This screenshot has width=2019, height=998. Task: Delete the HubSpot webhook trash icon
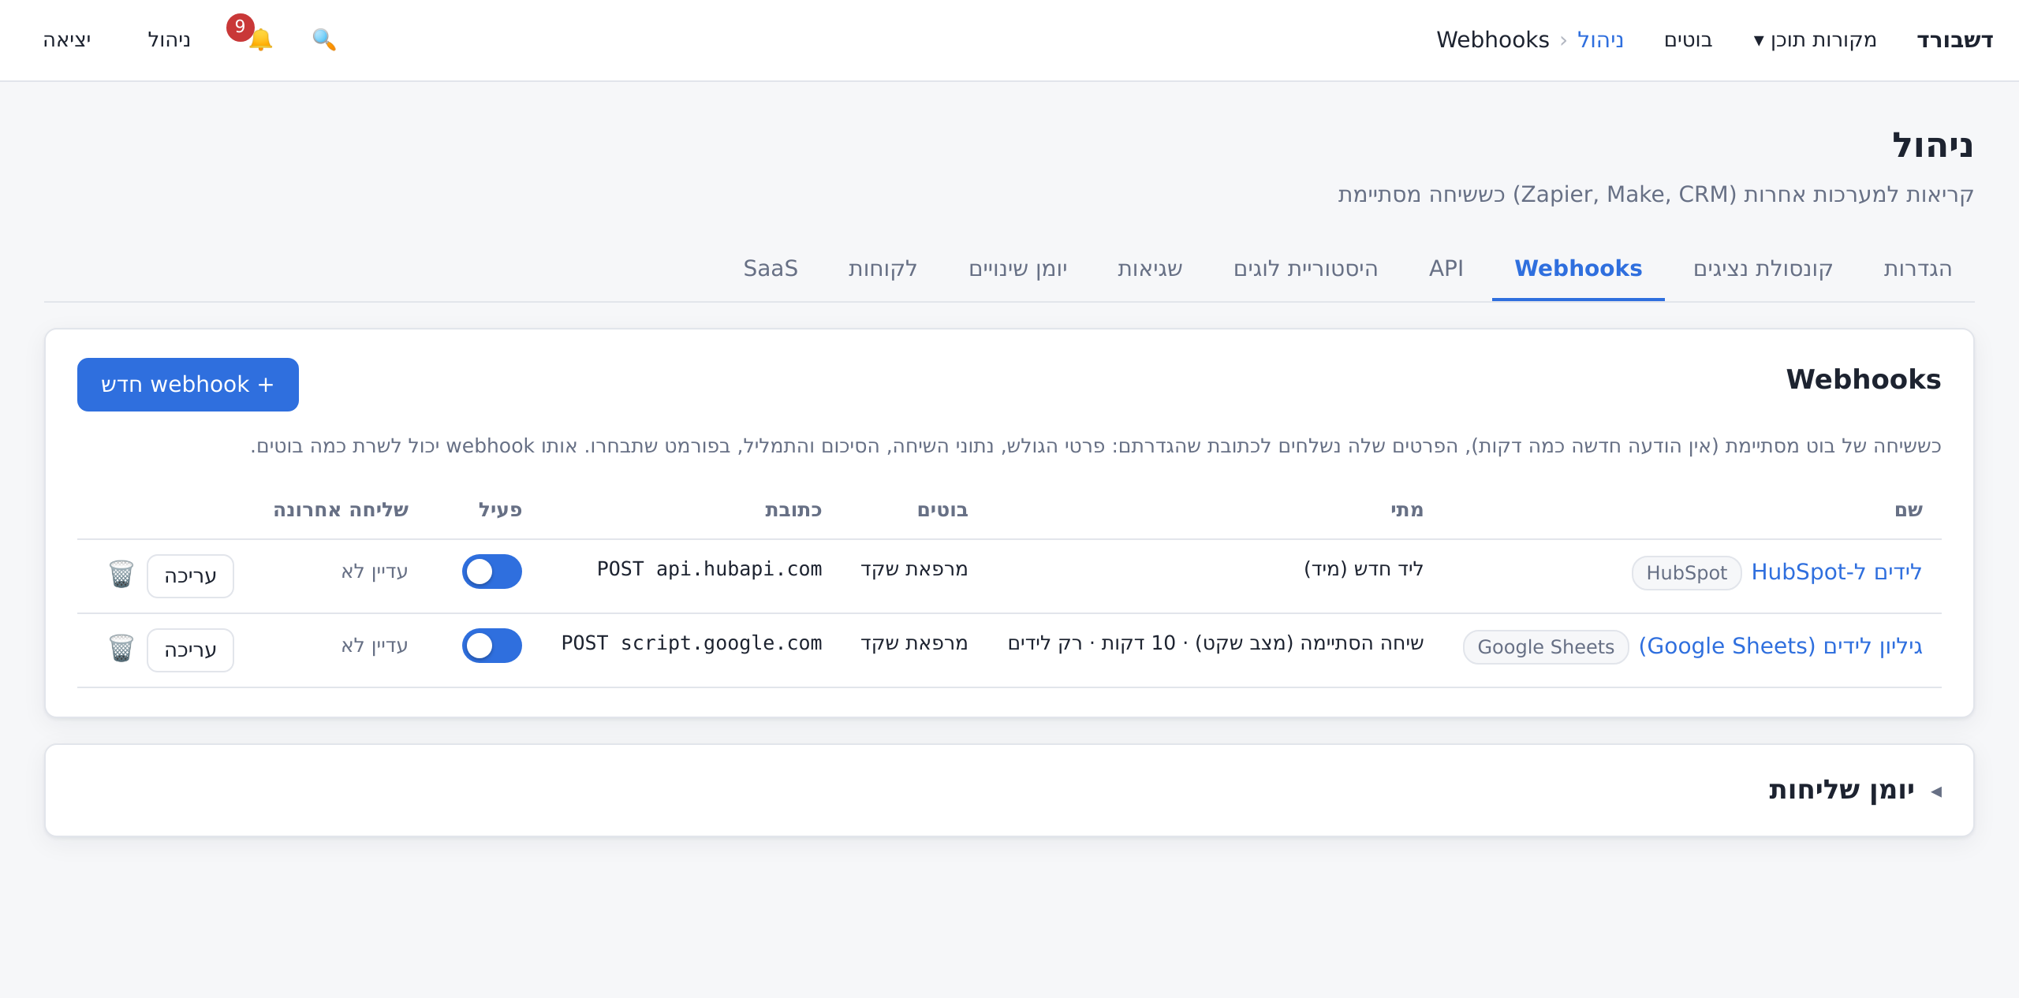click(x=121, y=574)
